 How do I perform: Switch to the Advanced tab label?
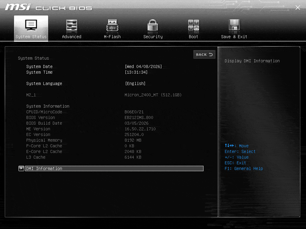(x=72, y=37)
